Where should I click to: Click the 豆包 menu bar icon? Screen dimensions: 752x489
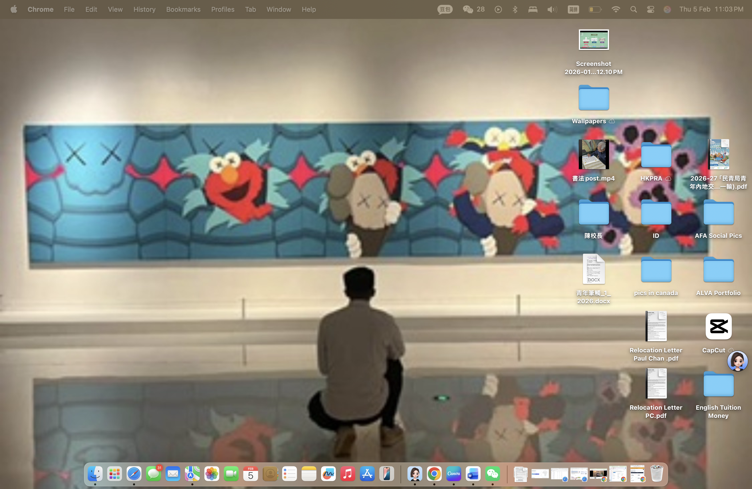click(445, 9)
